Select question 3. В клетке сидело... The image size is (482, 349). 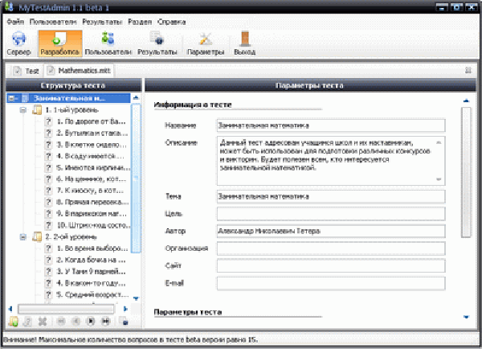tap(92, 145)
